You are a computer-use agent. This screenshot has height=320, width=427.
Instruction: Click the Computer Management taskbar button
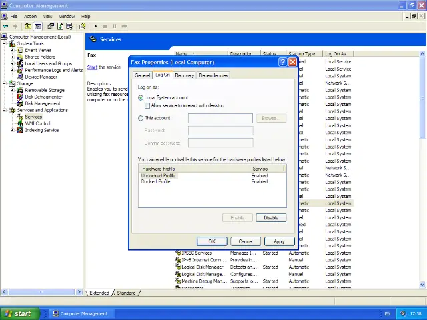click(x=81, y=314)
